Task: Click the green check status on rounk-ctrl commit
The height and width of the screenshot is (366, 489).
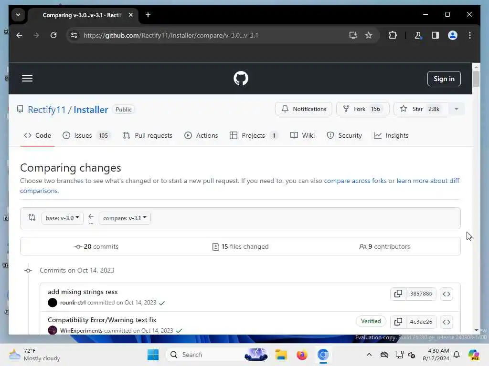Action: point(162,303)
